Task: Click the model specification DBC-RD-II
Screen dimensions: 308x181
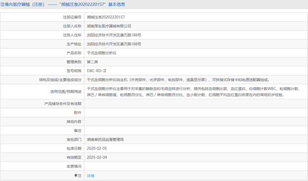Action: [97, 71]
